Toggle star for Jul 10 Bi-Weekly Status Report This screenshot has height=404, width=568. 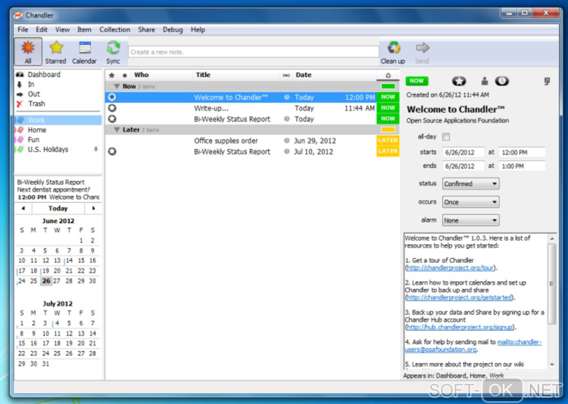tap(112, 151)
